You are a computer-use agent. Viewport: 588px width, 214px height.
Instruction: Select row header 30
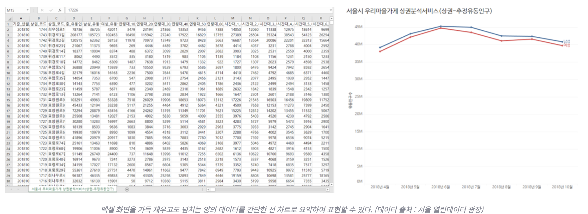(x=8, y=181)
